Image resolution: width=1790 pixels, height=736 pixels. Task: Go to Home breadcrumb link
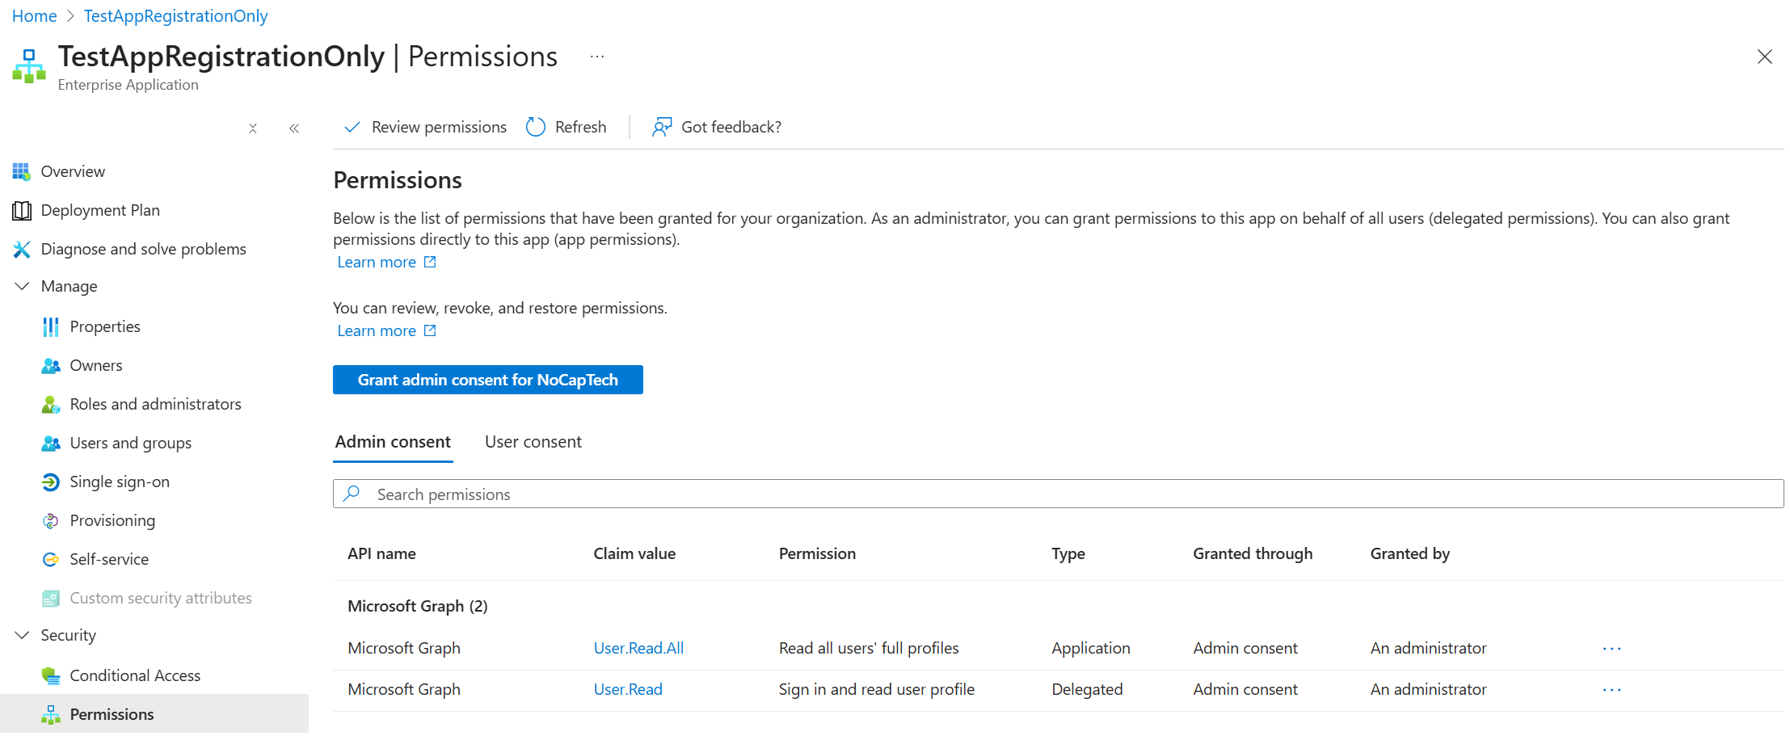pos(34,16)
